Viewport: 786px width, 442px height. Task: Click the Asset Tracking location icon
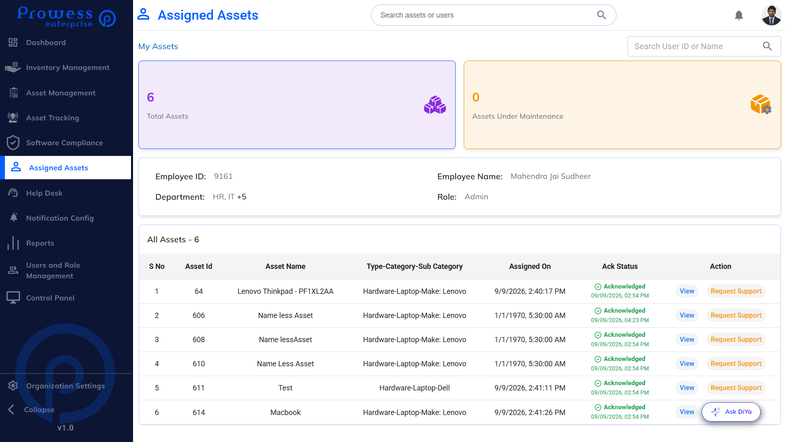point(13,118)
